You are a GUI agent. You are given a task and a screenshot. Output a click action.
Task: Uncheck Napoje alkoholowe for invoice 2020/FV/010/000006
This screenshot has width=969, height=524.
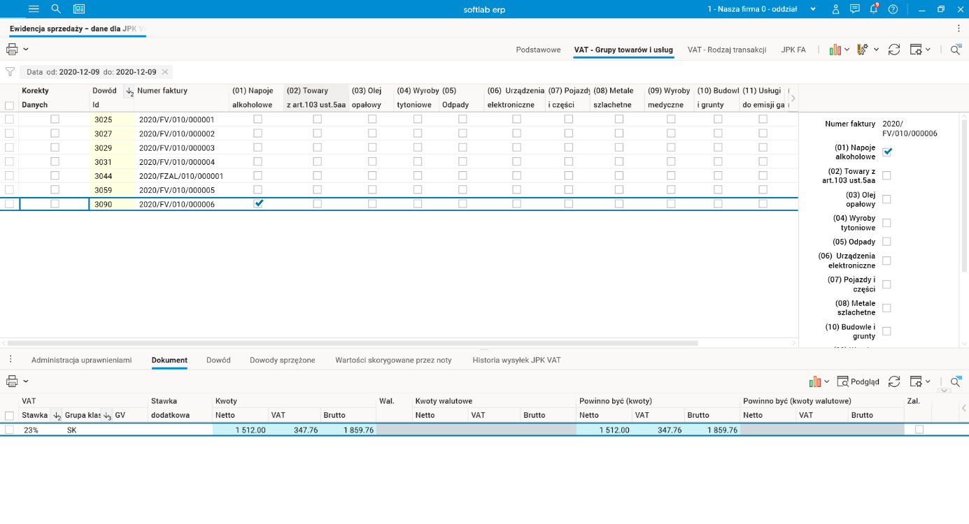[x=258, y=203]
